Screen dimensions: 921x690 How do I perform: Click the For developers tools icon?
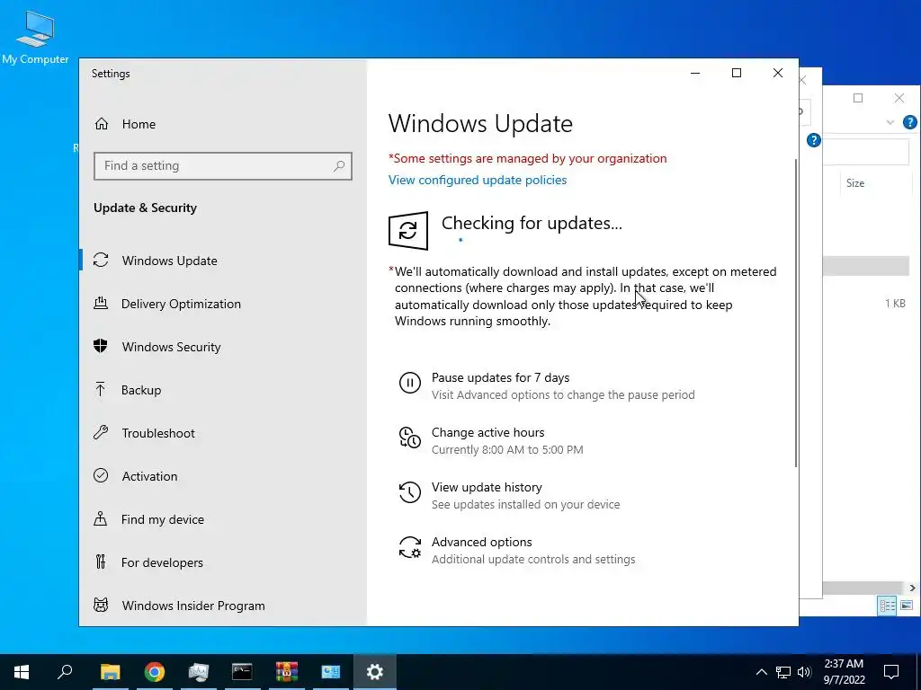tap(101, 562)
